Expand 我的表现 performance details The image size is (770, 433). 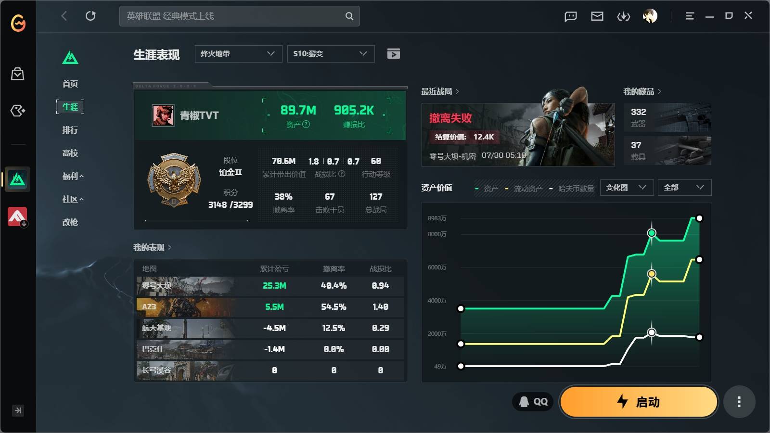click(153, 247)
